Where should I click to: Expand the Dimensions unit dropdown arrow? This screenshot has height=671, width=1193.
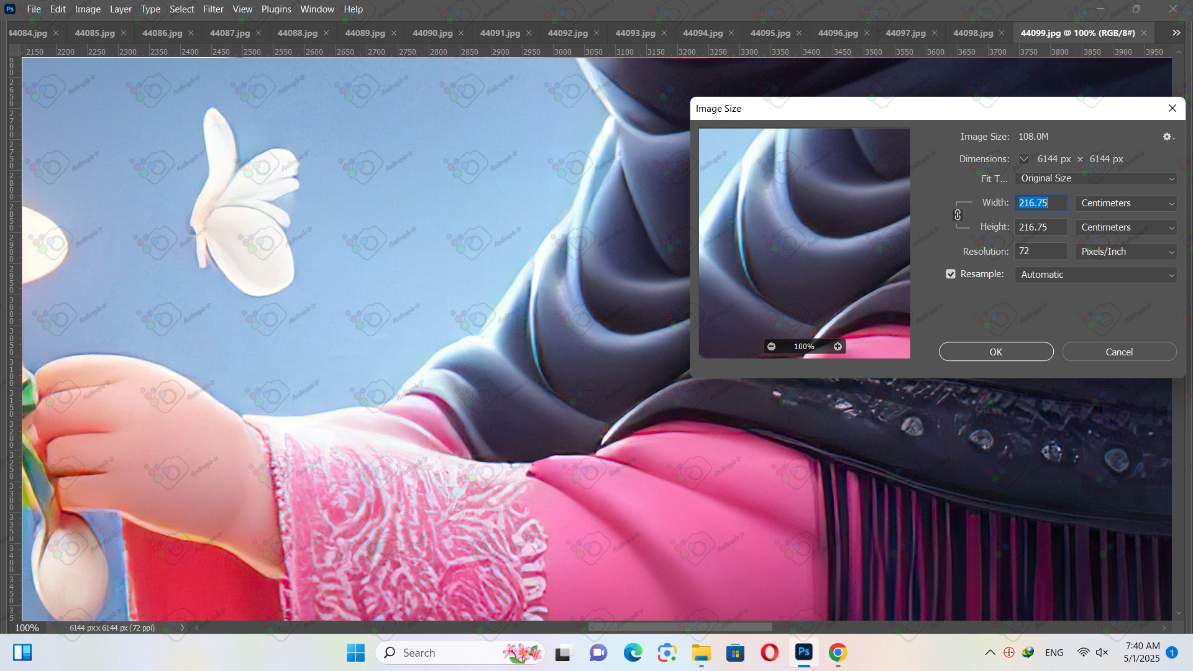1024,159
